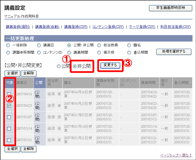Click lecture date 2007/05/07 cell

pos(24,117)
